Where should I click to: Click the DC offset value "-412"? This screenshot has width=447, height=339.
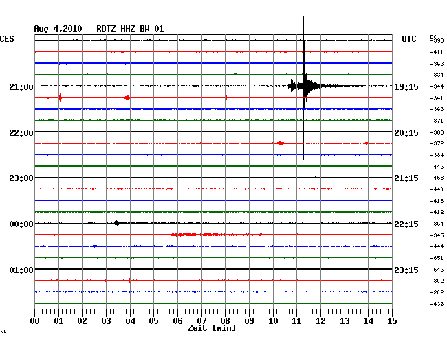tap(437, 212)
